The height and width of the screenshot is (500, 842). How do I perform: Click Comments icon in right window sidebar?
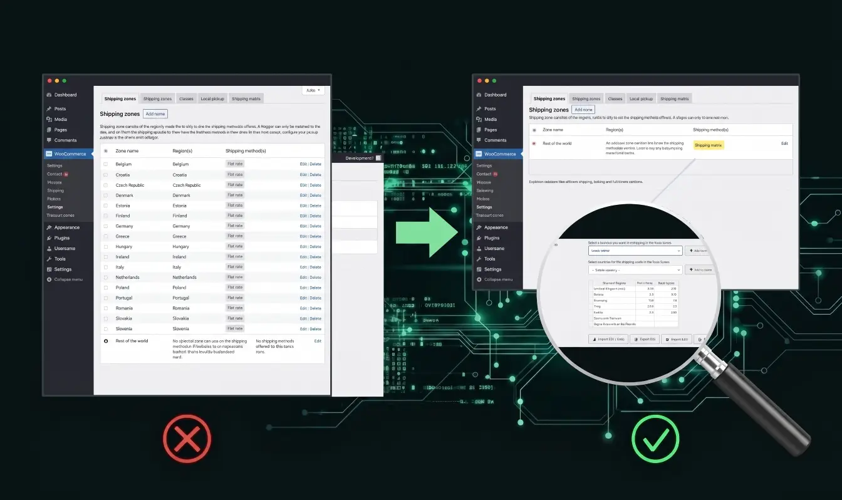(479, 140)
